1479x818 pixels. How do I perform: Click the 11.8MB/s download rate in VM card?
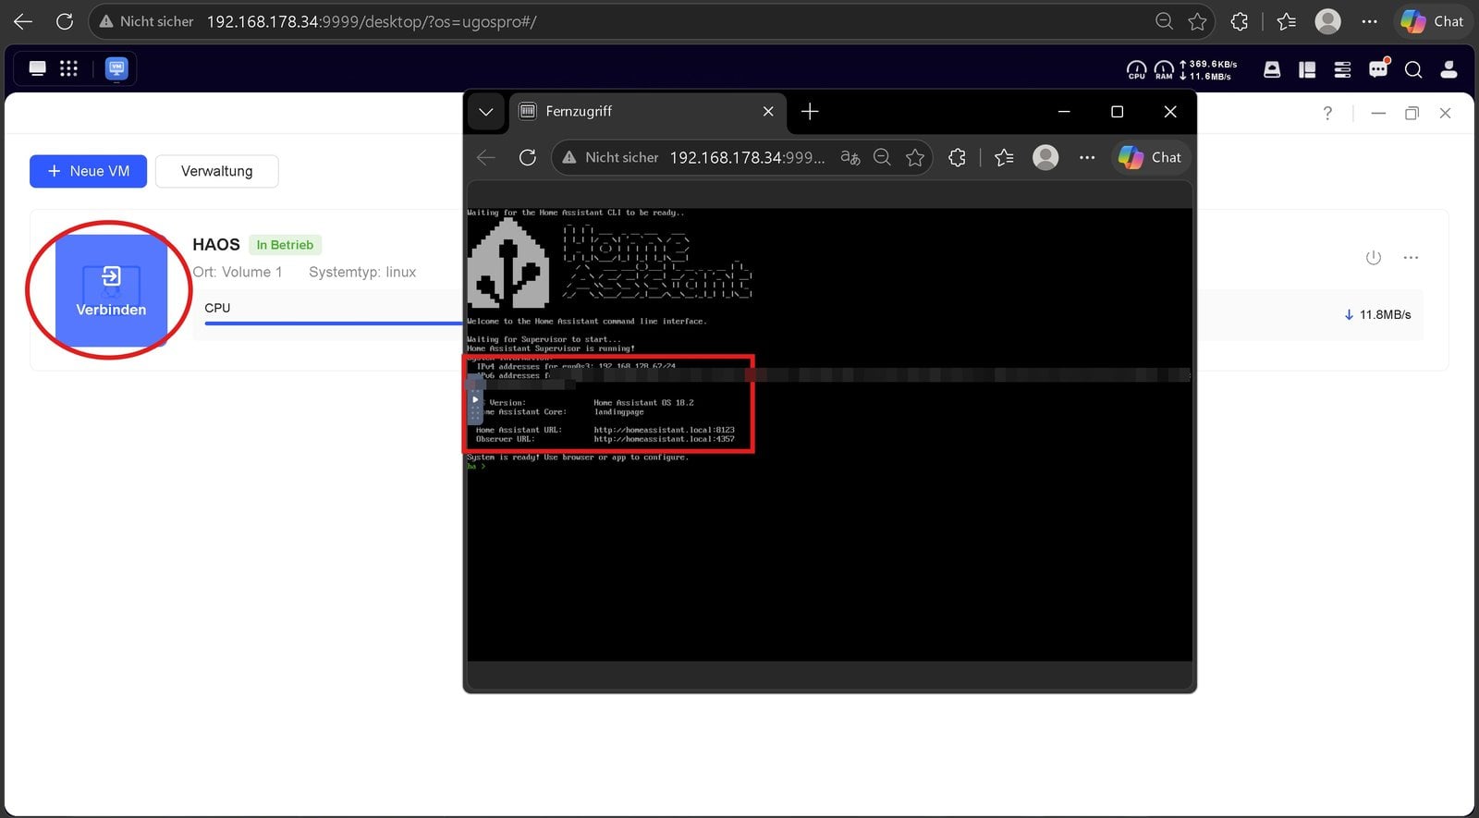coord(1377,315)
